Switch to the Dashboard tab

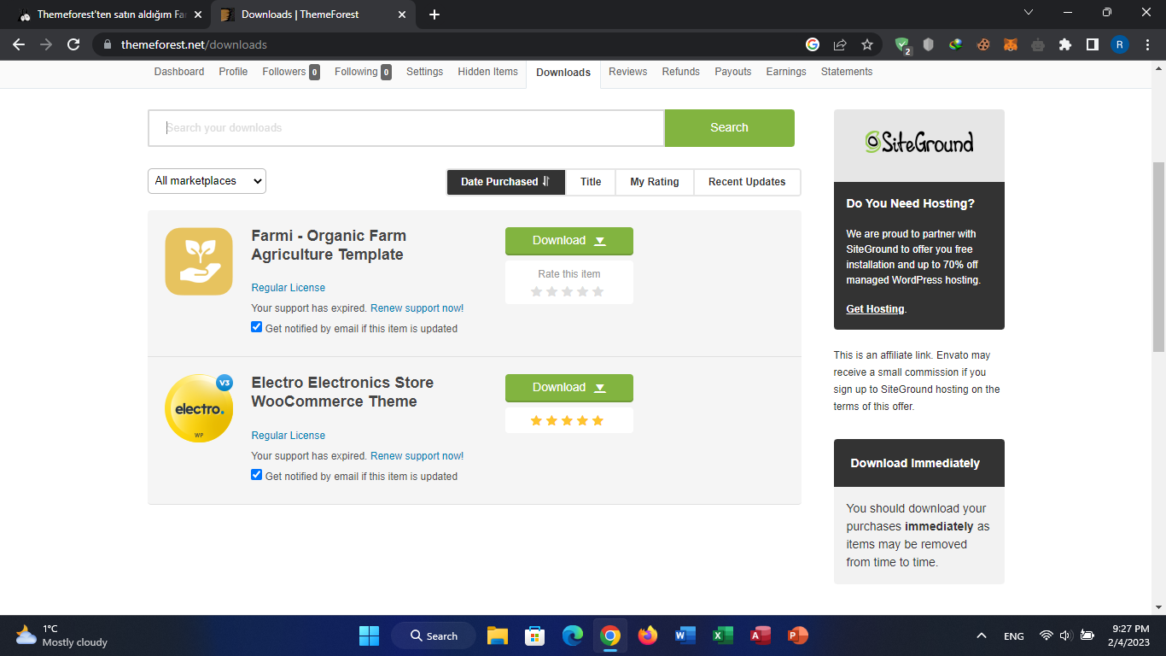point(179,72)
